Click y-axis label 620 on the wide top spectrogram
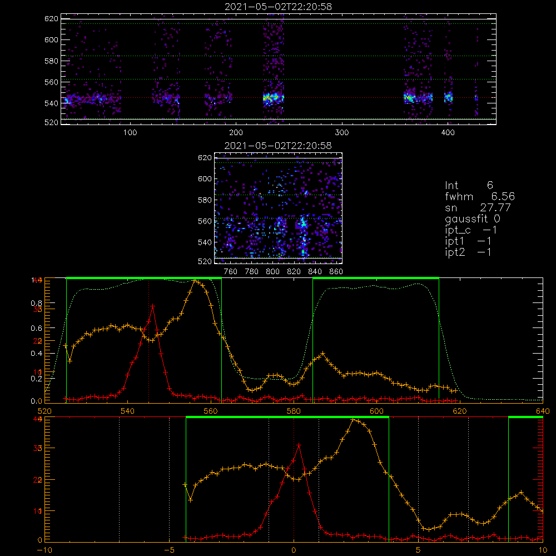Screen dimensions: 556x556 point(51,19)
